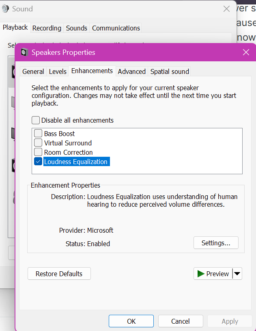Open the Recording tab in Sound window
This screenshot has height=331, width=256.
[x=47, y=28]
